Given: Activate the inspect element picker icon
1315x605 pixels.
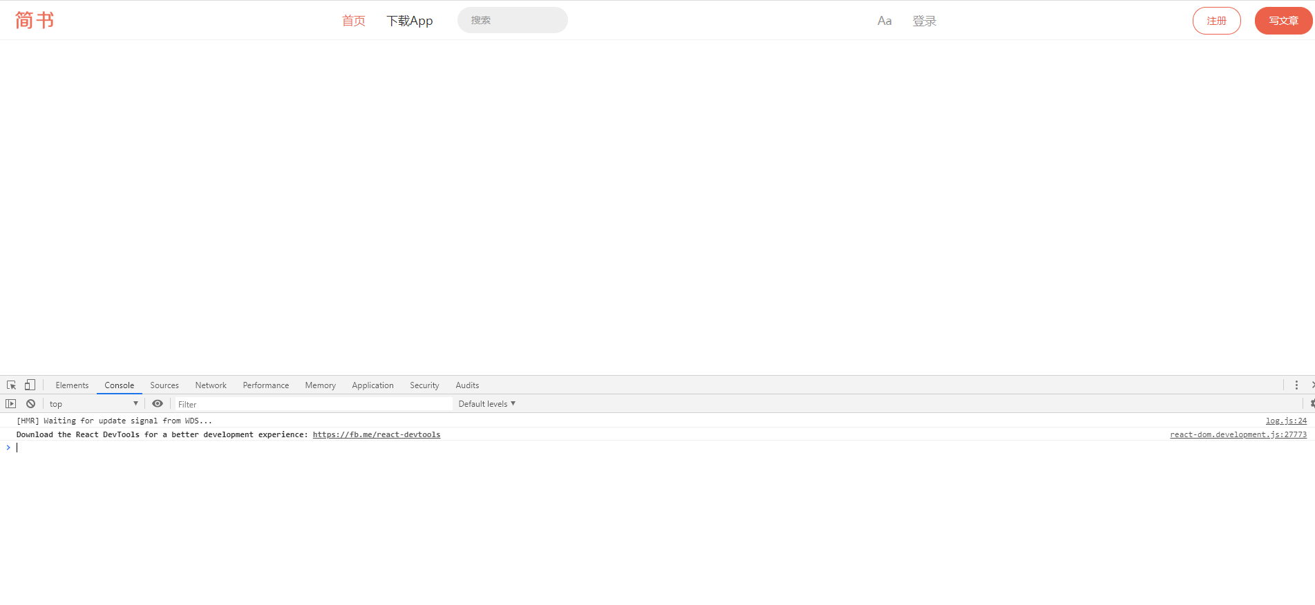Looking at the screenshot, I should tap(12, 385).
